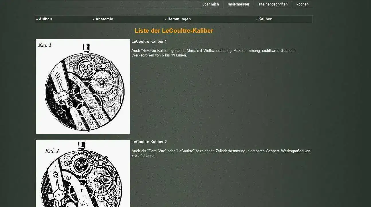Click the Kal. 1 movement illustration
371x207 pixels.
83,87
